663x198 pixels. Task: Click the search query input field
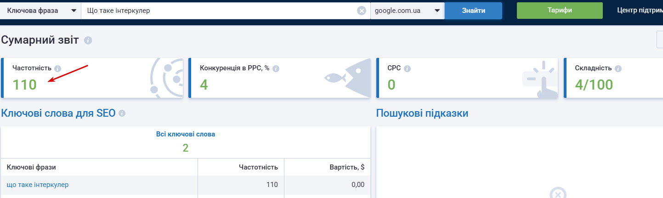[221, 11]
